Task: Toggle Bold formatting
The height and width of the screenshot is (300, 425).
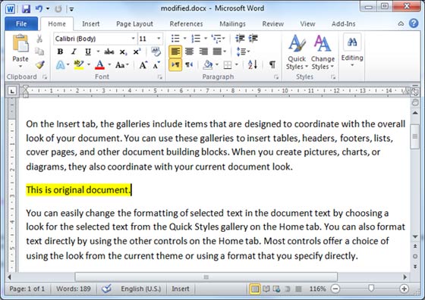Action: [x=60, y=52]
